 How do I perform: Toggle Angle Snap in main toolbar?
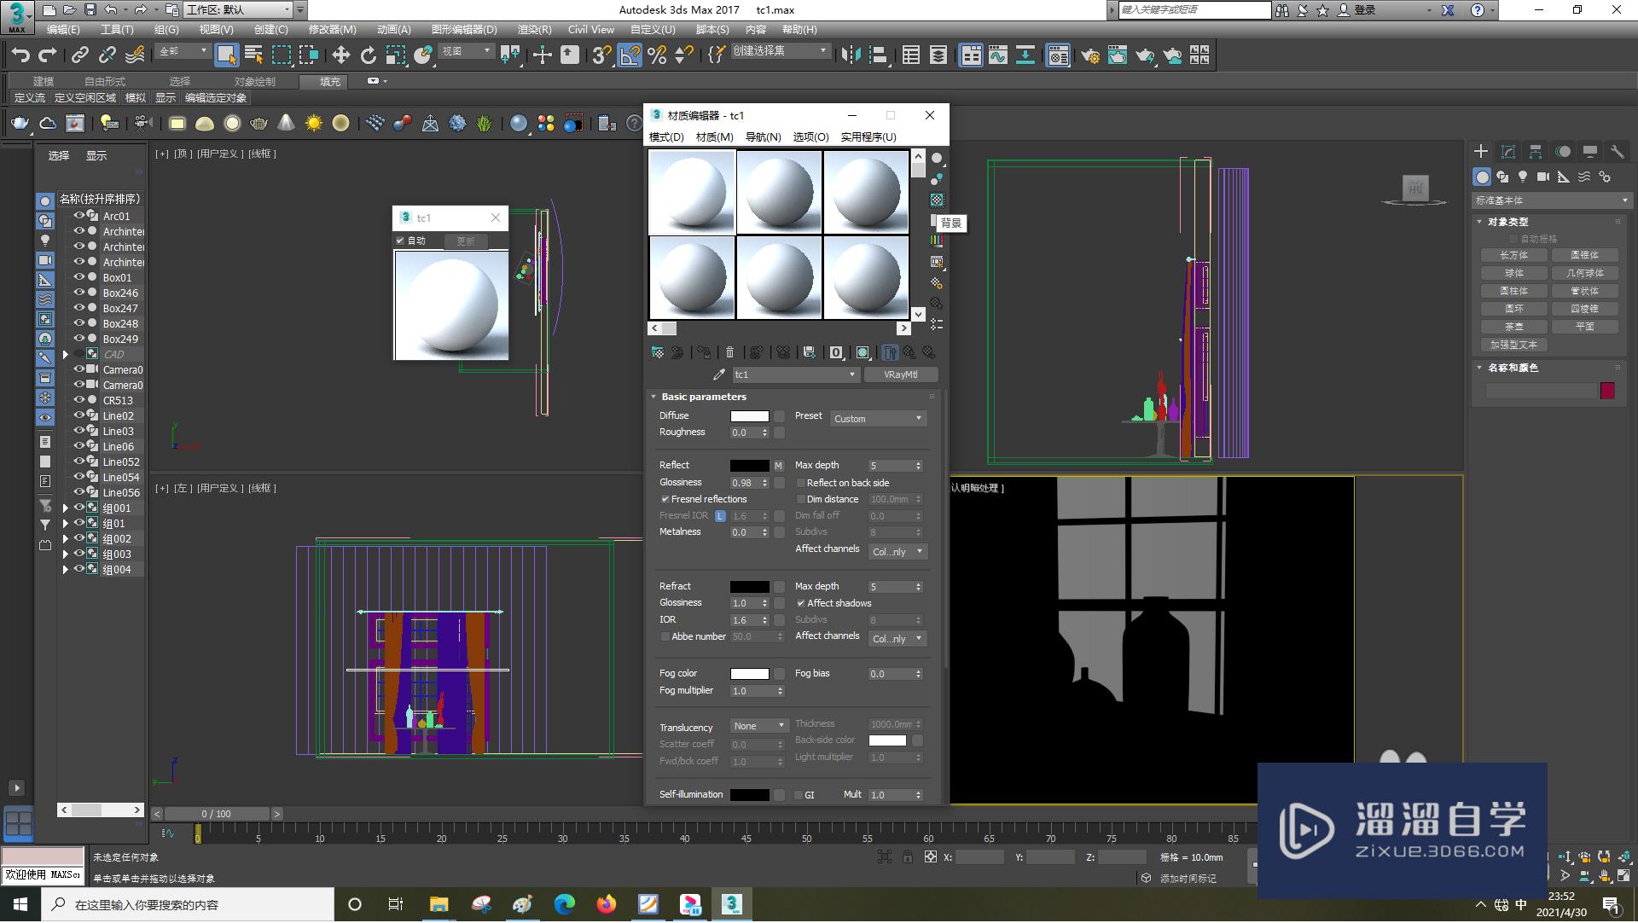click(x=630, y=55)
